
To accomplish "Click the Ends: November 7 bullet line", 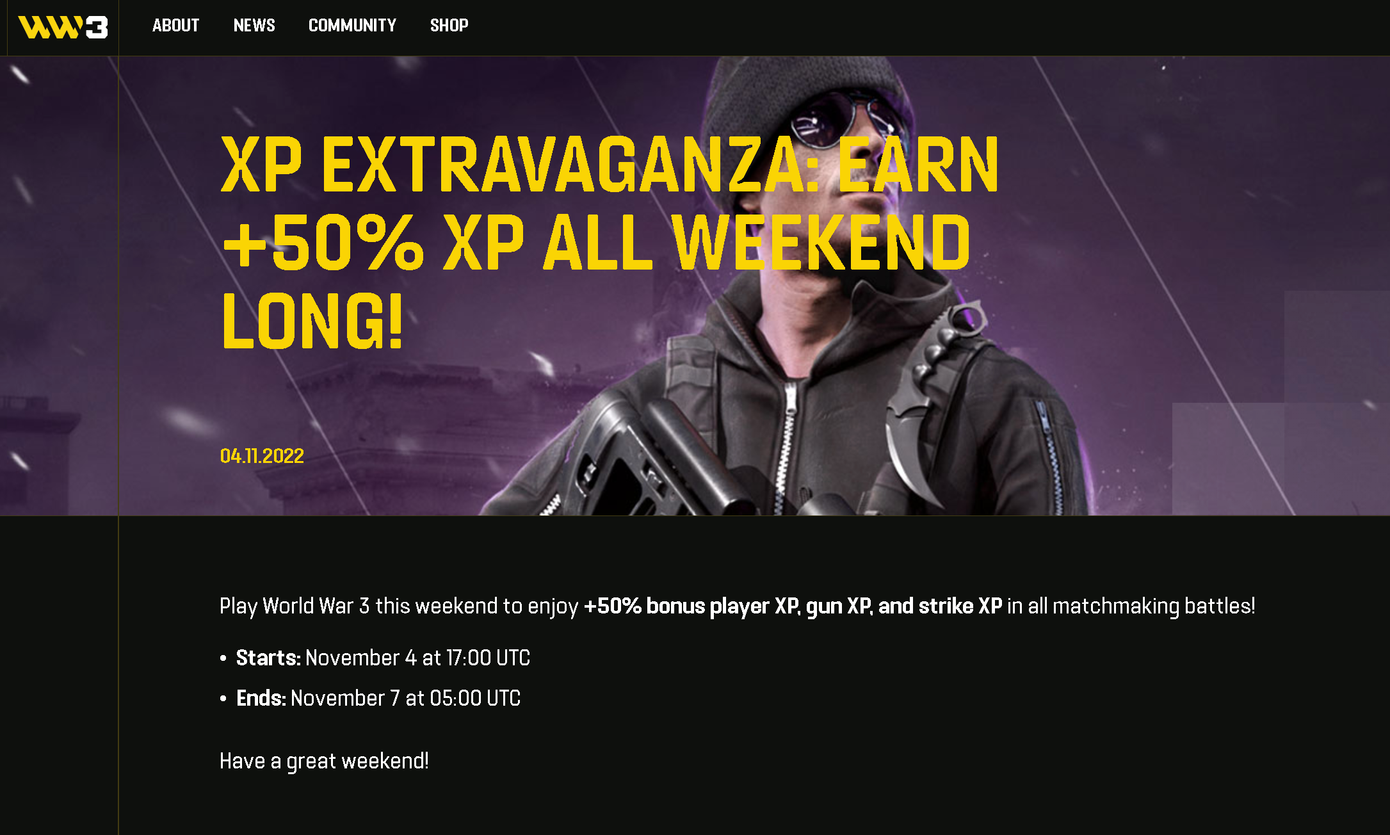I will (378, 698).
